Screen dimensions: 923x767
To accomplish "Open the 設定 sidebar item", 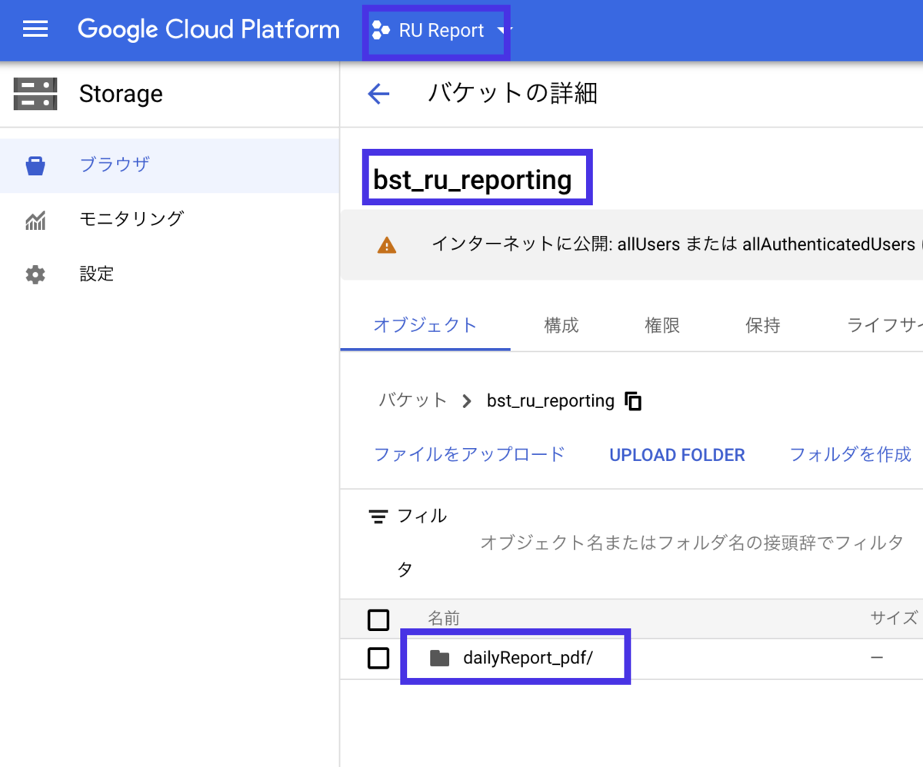I will [169, 274].
